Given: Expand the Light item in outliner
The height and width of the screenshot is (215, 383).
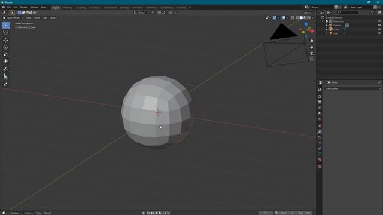Looking at the screenshot, I should (x=327, y=33).
